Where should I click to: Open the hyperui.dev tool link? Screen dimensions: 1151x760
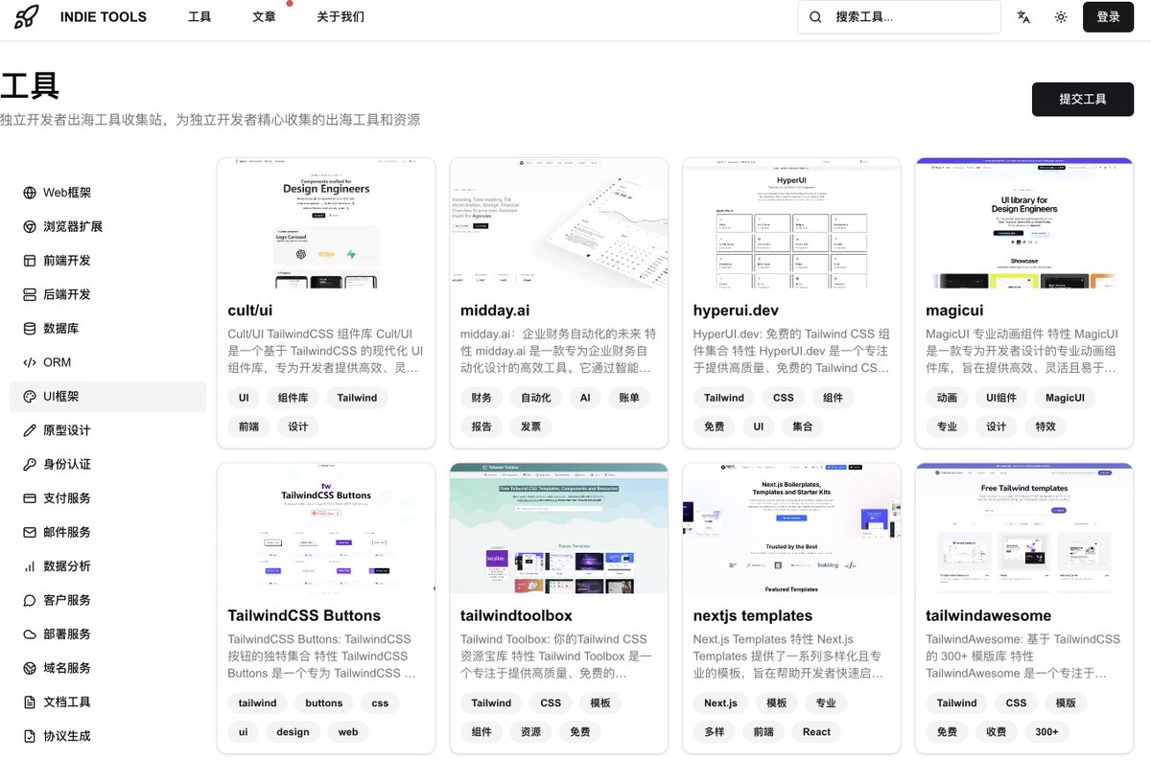pos(737,310)
